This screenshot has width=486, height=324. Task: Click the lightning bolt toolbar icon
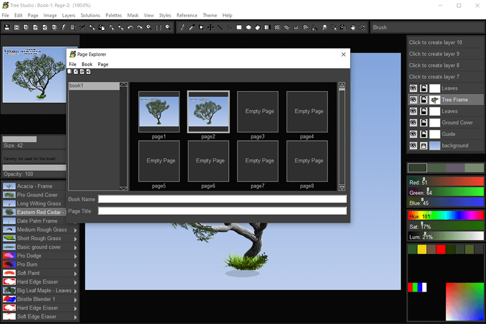coord(64,27)
